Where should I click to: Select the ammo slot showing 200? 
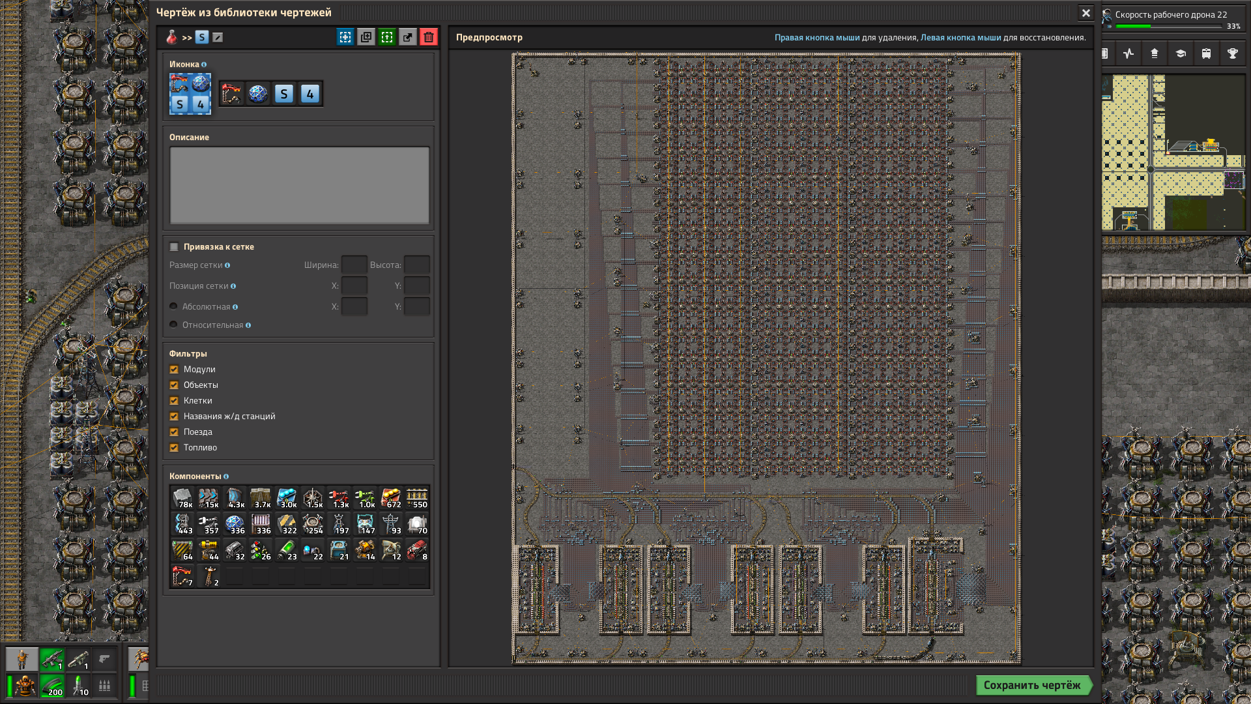pyautogui.click(x=52, y=686)
